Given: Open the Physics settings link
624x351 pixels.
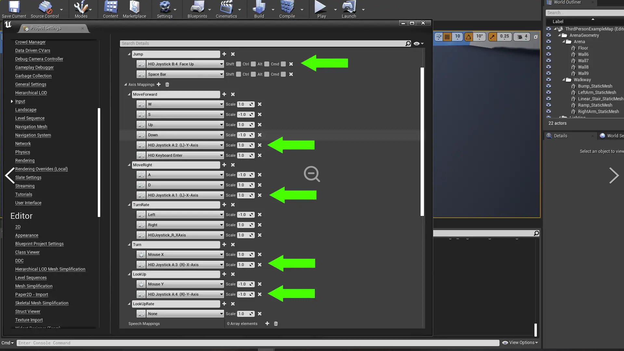Looking at the screenshot, I should coord(22,152).
